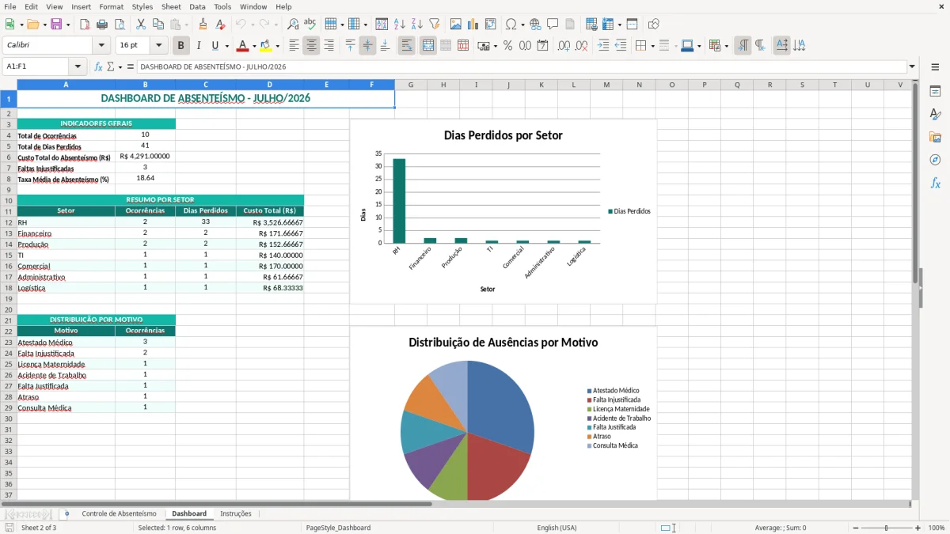Open the Data menu
The width and height of the screenshot is (950, 534).
197,6
